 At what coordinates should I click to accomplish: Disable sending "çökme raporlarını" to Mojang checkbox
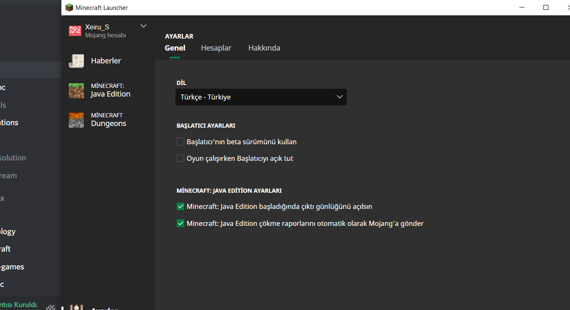pyautogui.click(x=180, y=223)
